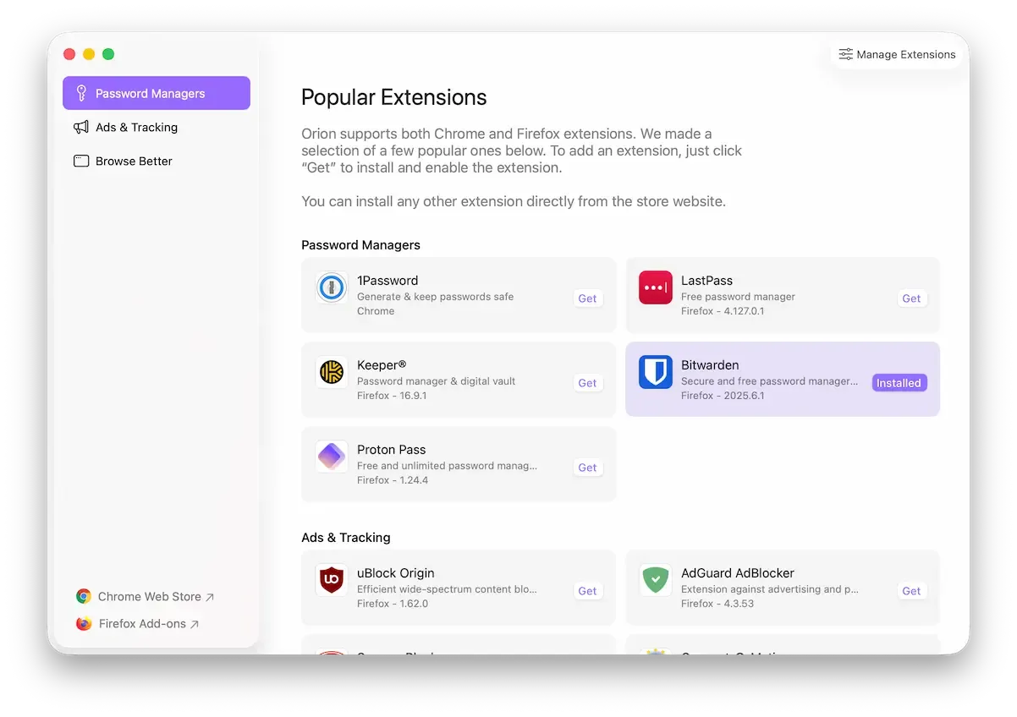Click the Firefox Add-ons icon
The height and width of the screenshot is (717, 1017).
tap(83, 623)
